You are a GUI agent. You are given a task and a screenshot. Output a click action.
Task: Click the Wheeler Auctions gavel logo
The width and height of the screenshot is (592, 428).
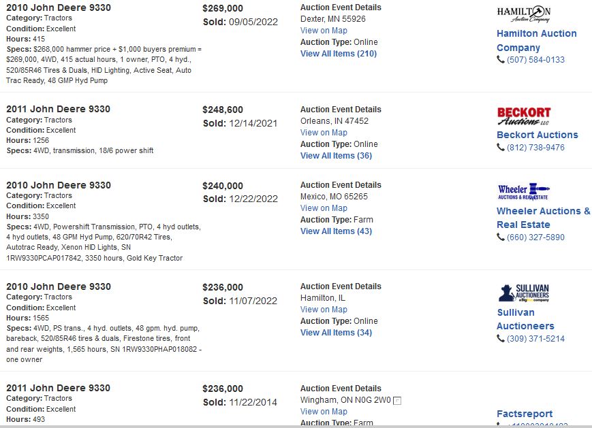click(x=524, y=192)
